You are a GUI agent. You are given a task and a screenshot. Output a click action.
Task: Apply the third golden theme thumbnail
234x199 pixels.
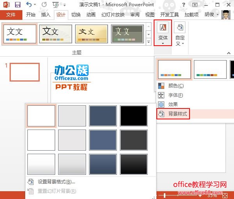point(92,34)
